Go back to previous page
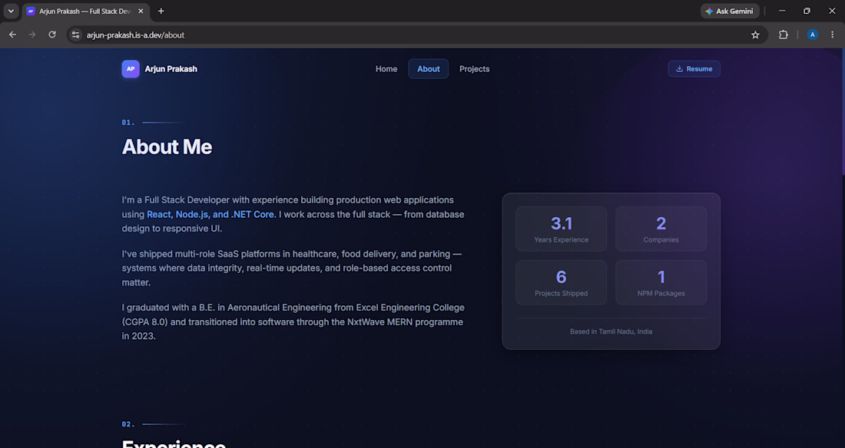 12,35
